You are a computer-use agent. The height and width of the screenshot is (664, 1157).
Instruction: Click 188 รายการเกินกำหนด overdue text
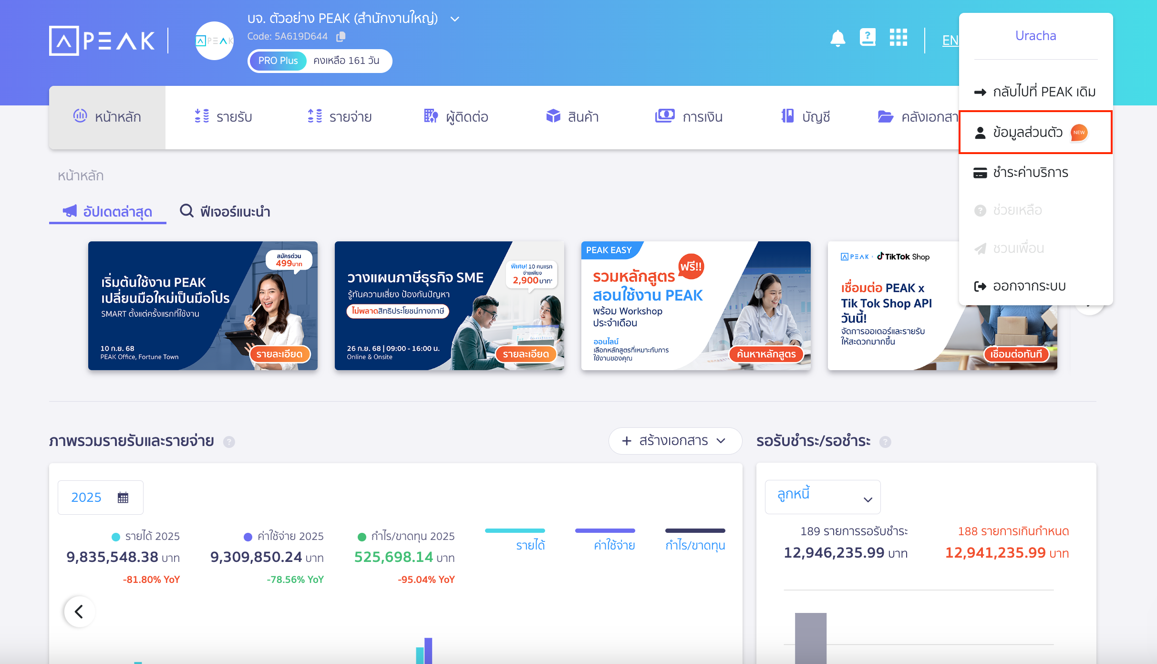coord(1013,531)
